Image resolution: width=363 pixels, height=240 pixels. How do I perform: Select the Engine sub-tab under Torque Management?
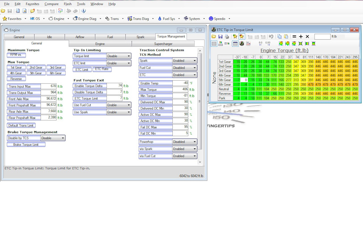[100, 44]
